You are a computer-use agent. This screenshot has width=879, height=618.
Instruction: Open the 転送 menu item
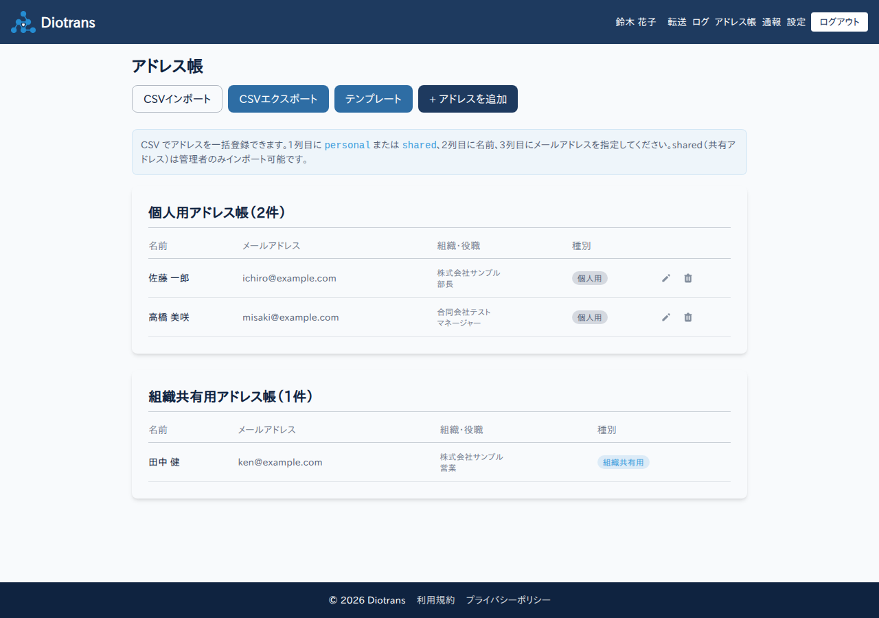point(677,22)
